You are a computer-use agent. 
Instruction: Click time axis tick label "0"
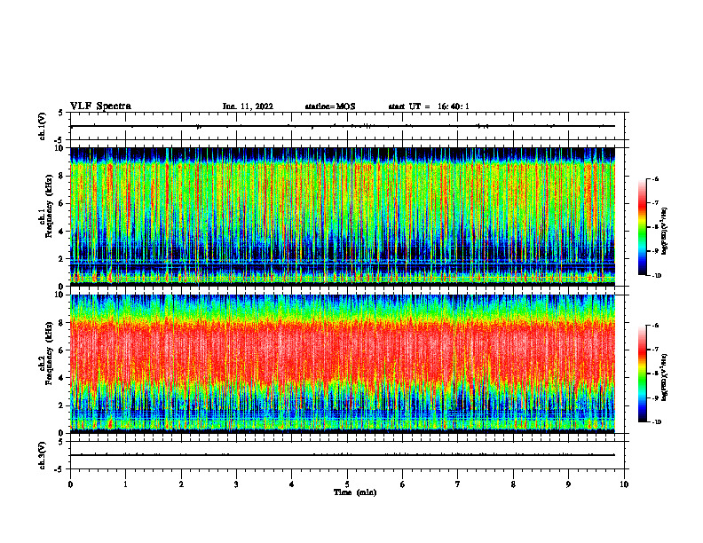pos(70,484)
